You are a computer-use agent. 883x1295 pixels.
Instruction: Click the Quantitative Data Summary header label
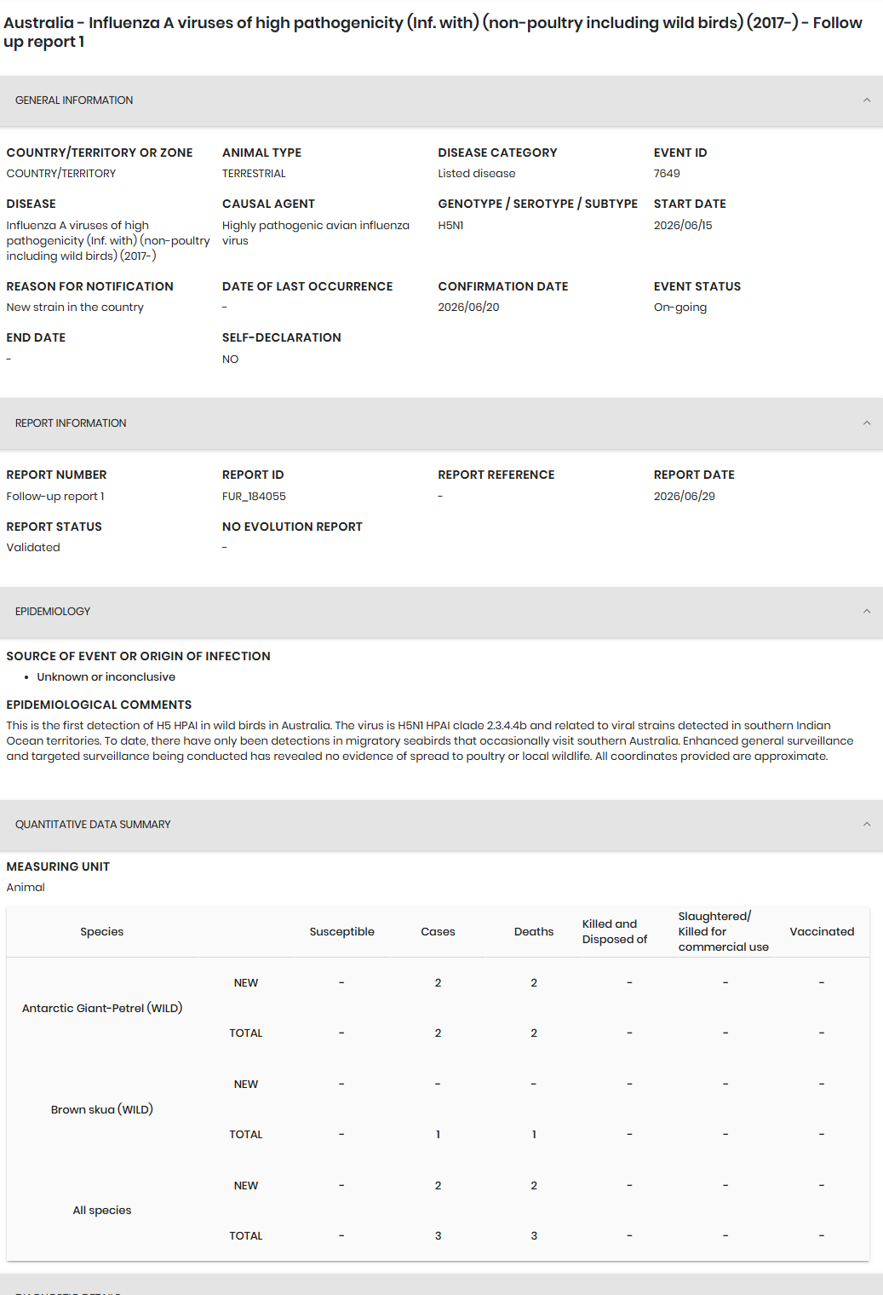tap(93, 825)
